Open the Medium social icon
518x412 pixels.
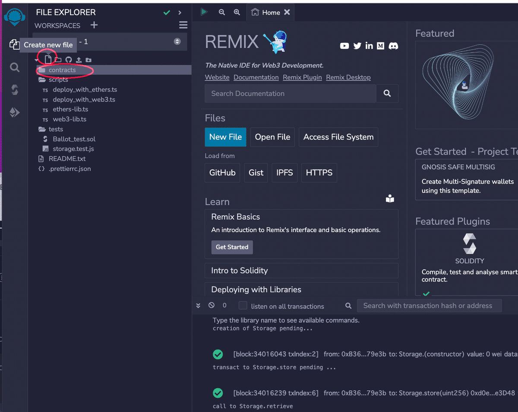(380, 46)
